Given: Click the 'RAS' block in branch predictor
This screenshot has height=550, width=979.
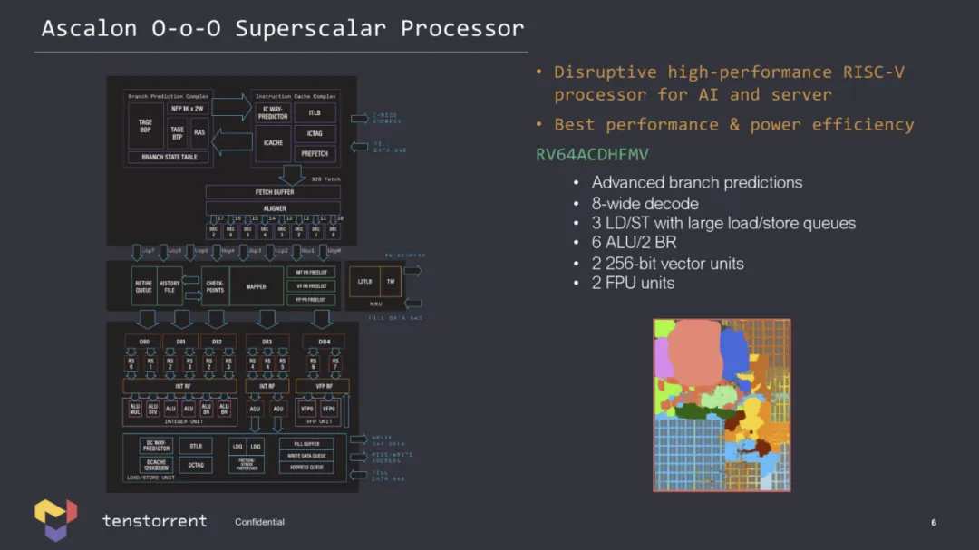Looking at the screenshot, I should click(199, 132).
